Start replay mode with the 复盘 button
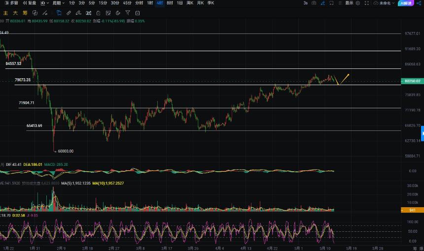Viewport: 424px width, 251px height. click(29, 3)
